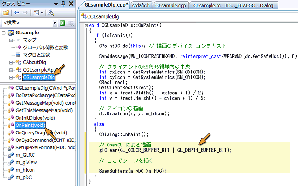Screen dimensions: 298x186
Task: Select マクロと定数 in the tree
Action: (36, 55)
